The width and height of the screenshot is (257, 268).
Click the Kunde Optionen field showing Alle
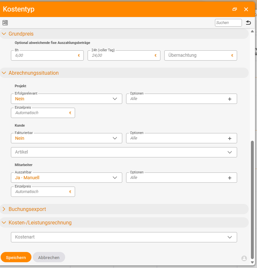[182, 138]
